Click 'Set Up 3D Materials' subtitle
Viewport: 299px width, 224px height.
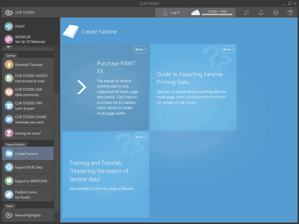30,41
